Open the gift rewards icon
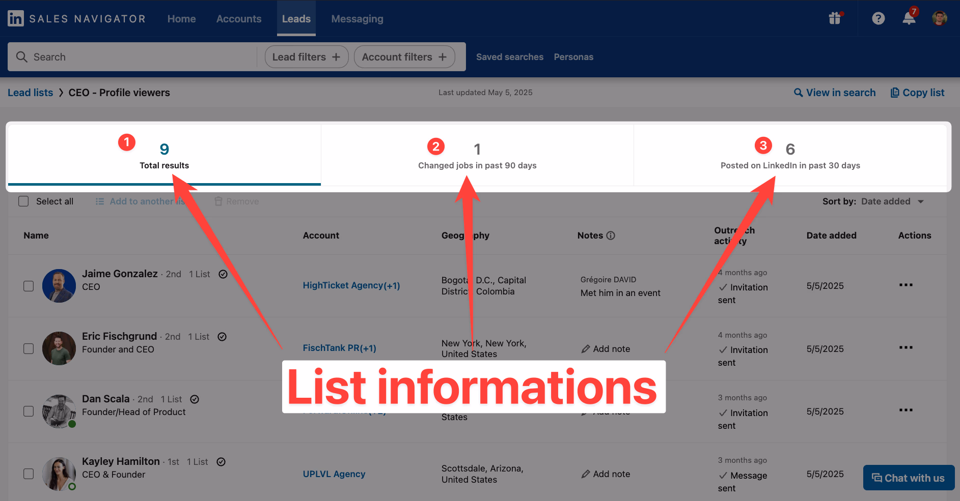The image size is (960, 501). [835, 18]
